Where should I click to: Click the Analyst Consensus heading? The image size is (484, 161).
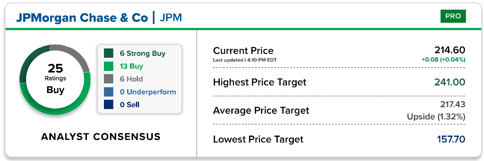click(101, 137)
